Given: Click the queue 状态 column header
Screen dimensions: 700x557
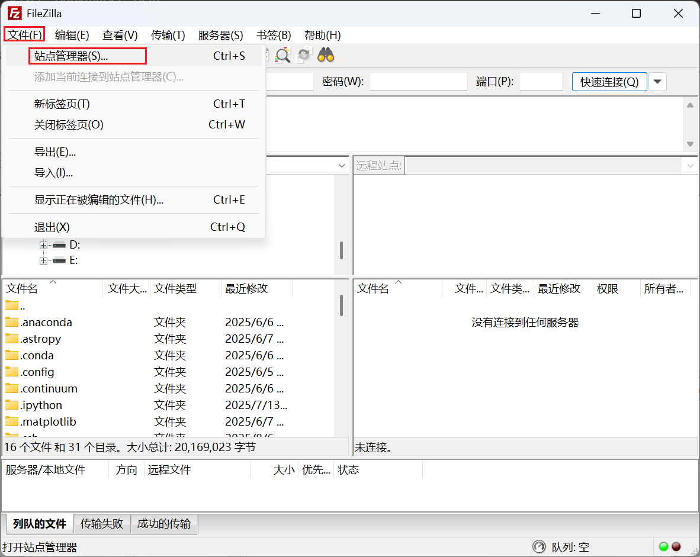Looking at the screenshot, I should tap(378, 469).
